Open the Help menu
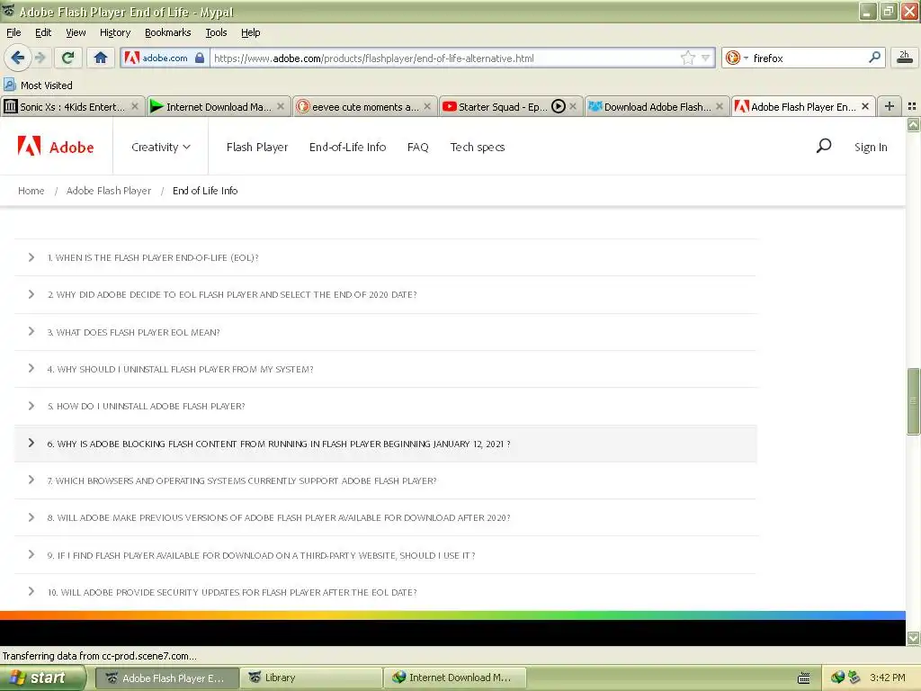Image resolution: width=921 pixels, height=691 pixels. pos(250,32)
